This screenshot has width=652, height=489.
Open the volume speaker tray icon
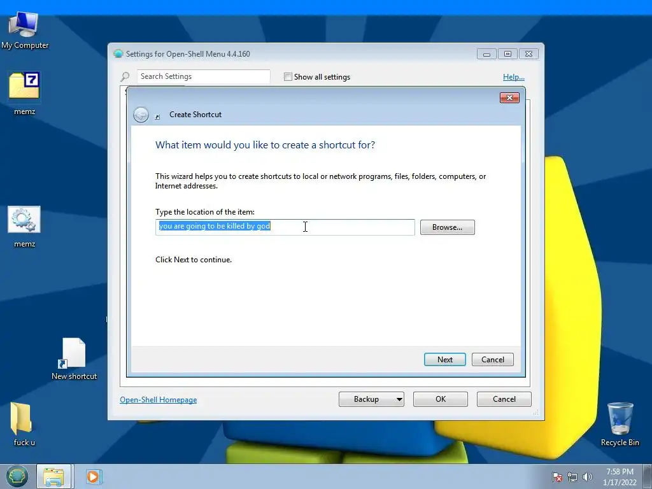coord(588,477)
